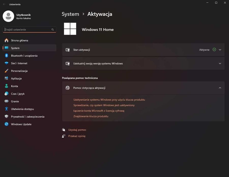Screen dimensions: 229x177
Task: Click the Windows logo next to Windows 11 Home
Action: pos(70,29)
